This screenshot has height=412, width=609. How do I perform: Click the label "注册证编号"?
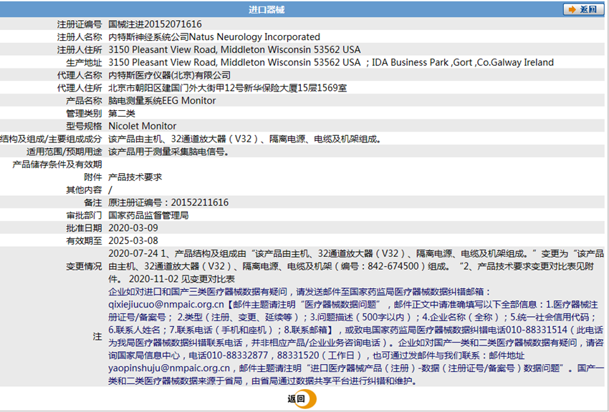(x=80, y=24)
